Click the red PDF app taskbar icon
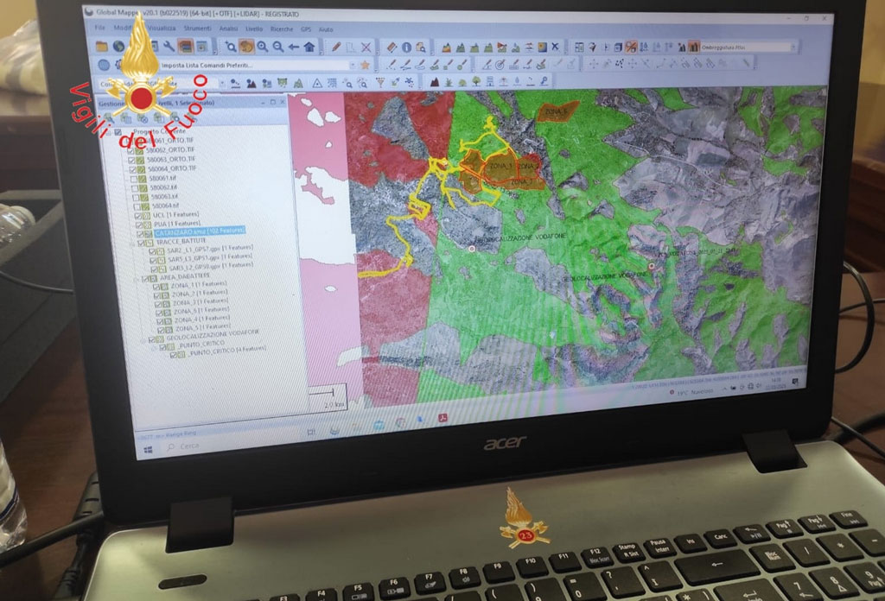This screenshot has height=601, width=885. coord(443,418)
